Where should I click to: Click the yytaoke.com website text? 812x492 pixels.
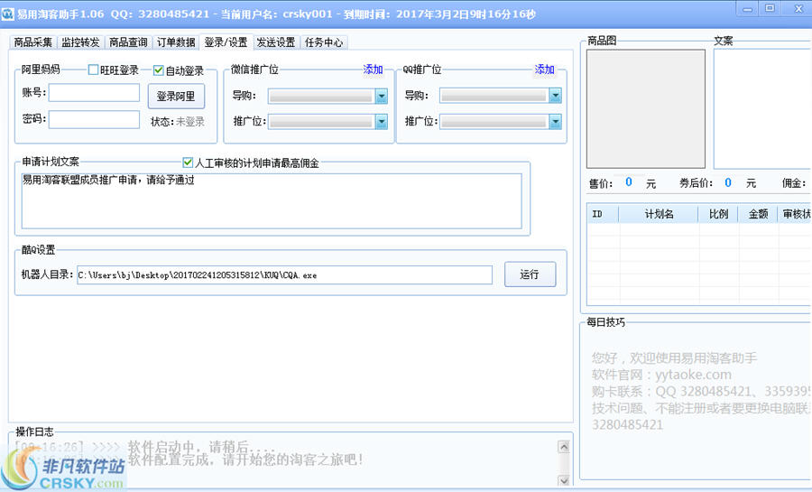(693, 375)
